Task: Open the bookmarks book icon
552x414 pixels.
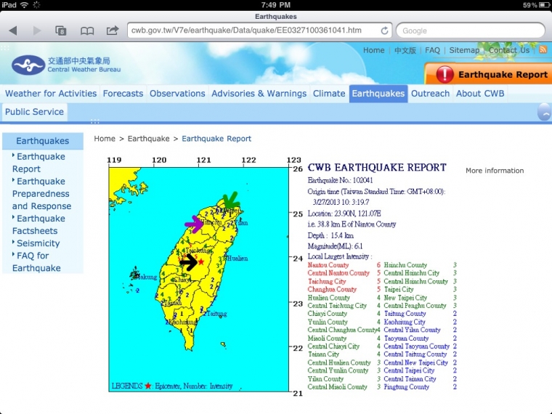Action: coord(87,31)
